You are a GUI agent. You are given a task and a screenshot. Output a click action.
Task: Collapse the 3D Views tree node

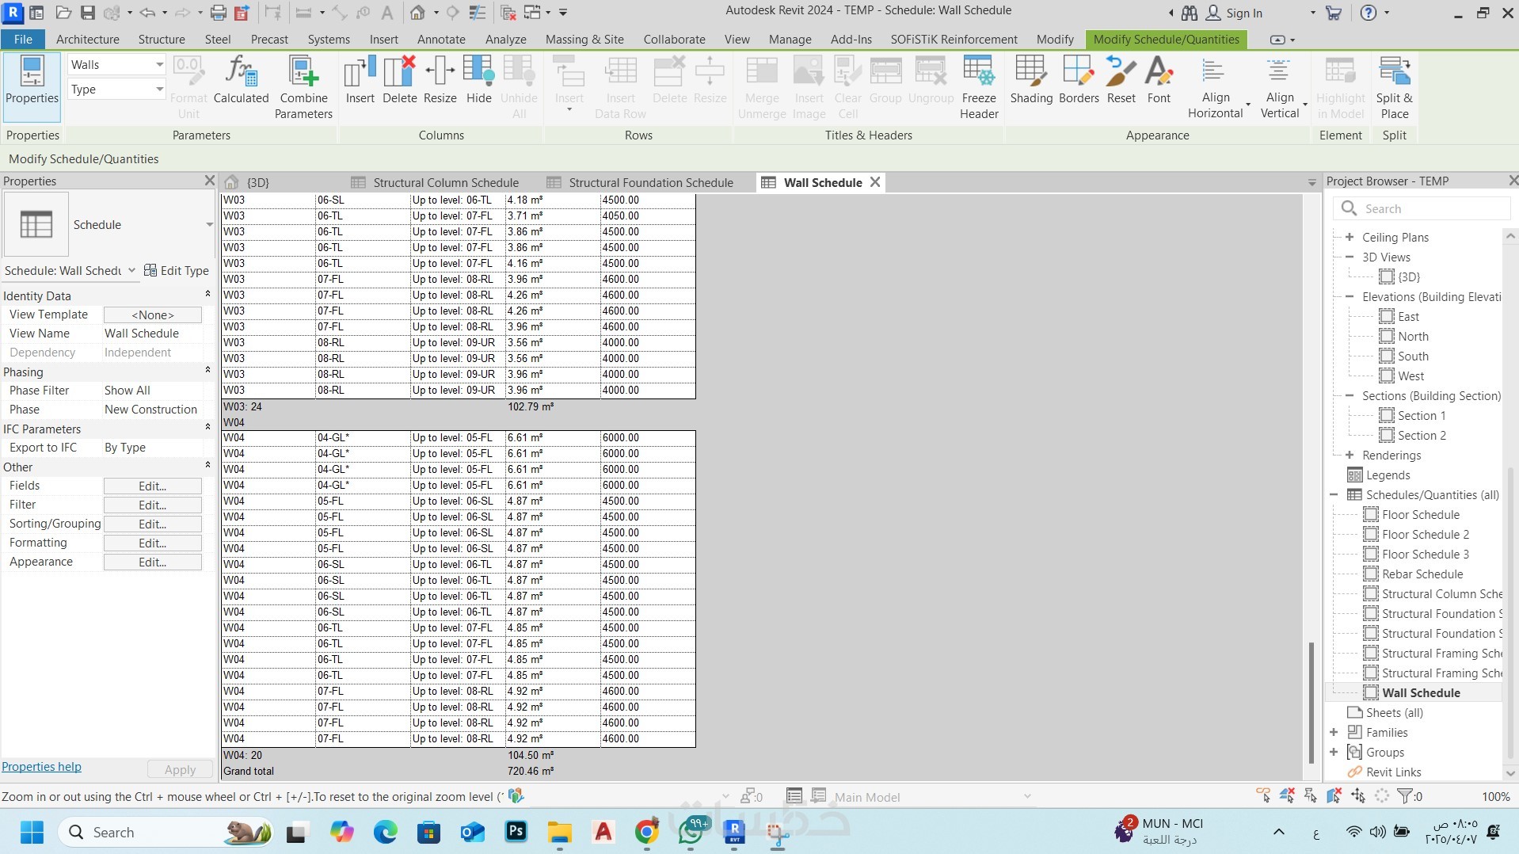[1350, 257]
